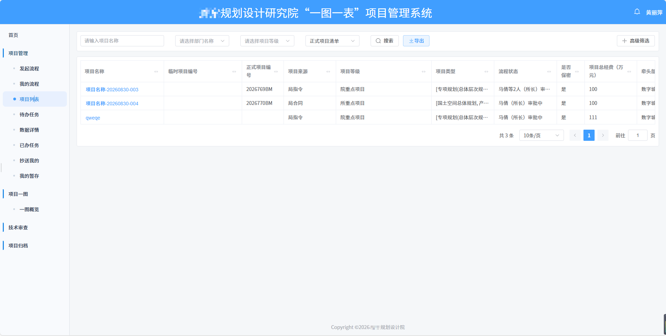Click the user name 黄丽萍
666x336 pixels.
point(654,13)
